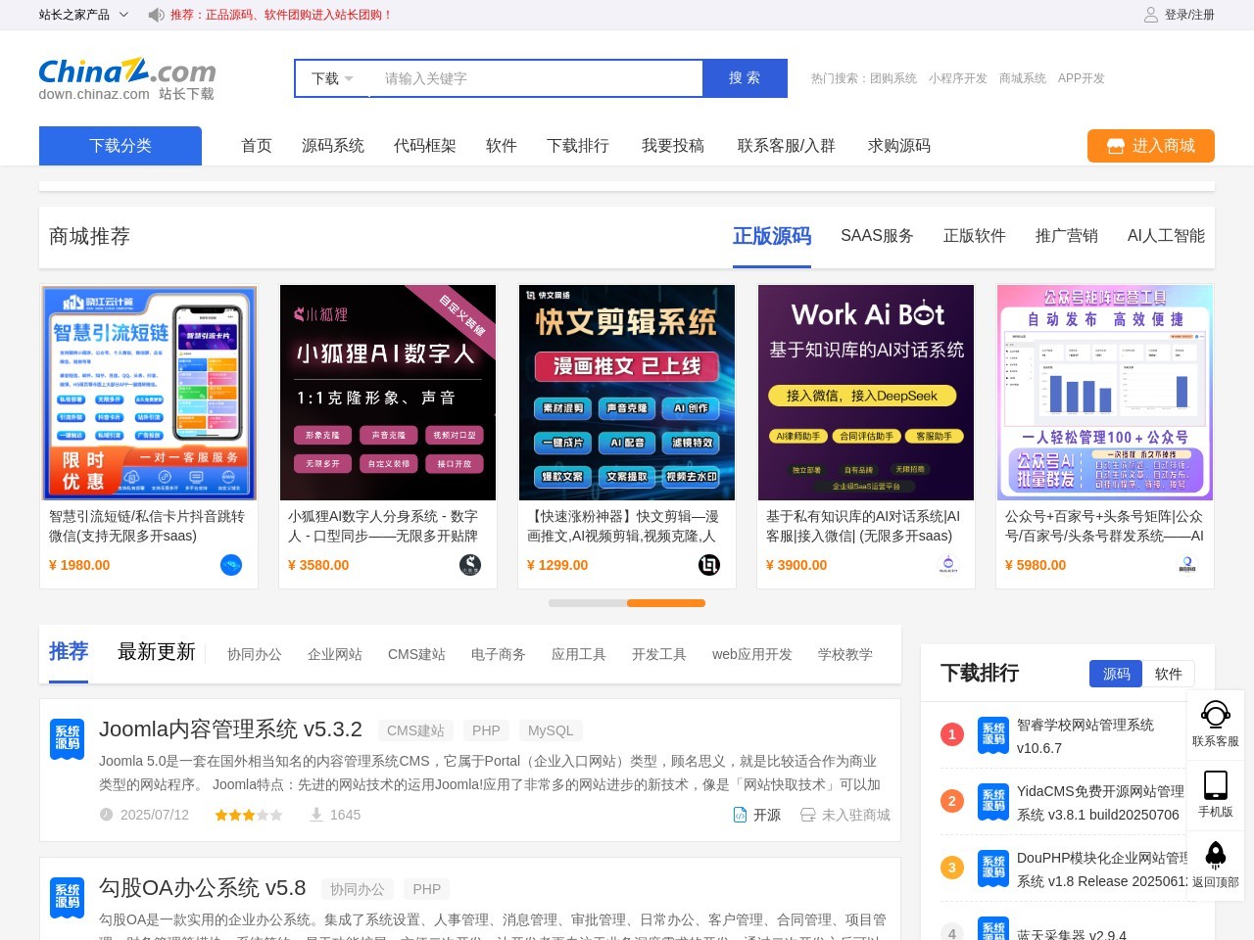
Task: Open the 推荐 正品源码 announcement link
Action: click(281, 15)
